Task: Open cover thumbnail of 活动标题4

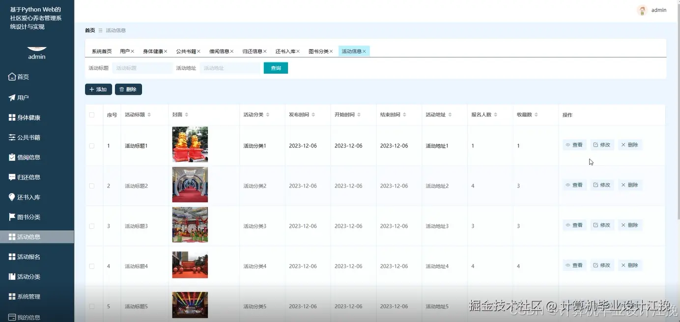Action: point(190,265)
